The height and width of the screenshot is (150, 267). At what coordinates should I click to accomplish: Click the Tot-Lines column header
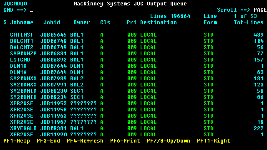[x=249, y=22]
